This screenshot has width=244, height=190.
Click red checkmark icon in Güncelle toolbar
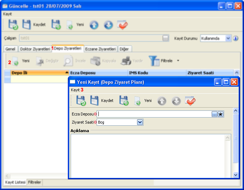(x=123, y=25)
